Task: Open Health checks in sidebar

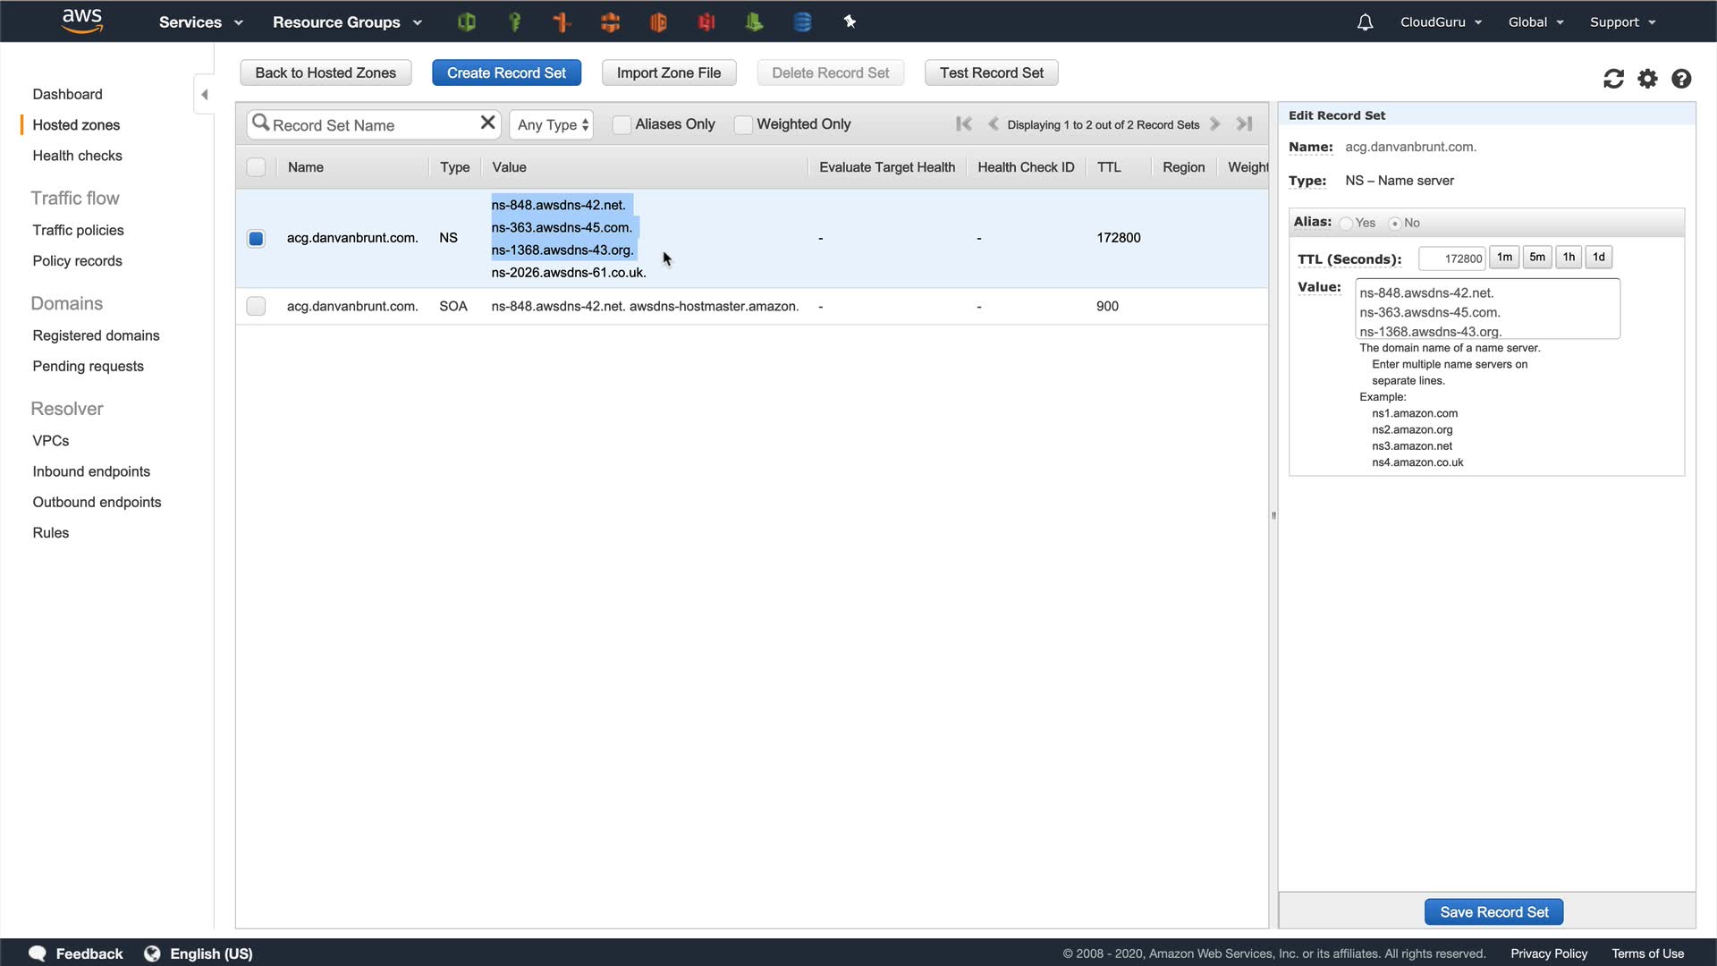Action: (77, 156)
